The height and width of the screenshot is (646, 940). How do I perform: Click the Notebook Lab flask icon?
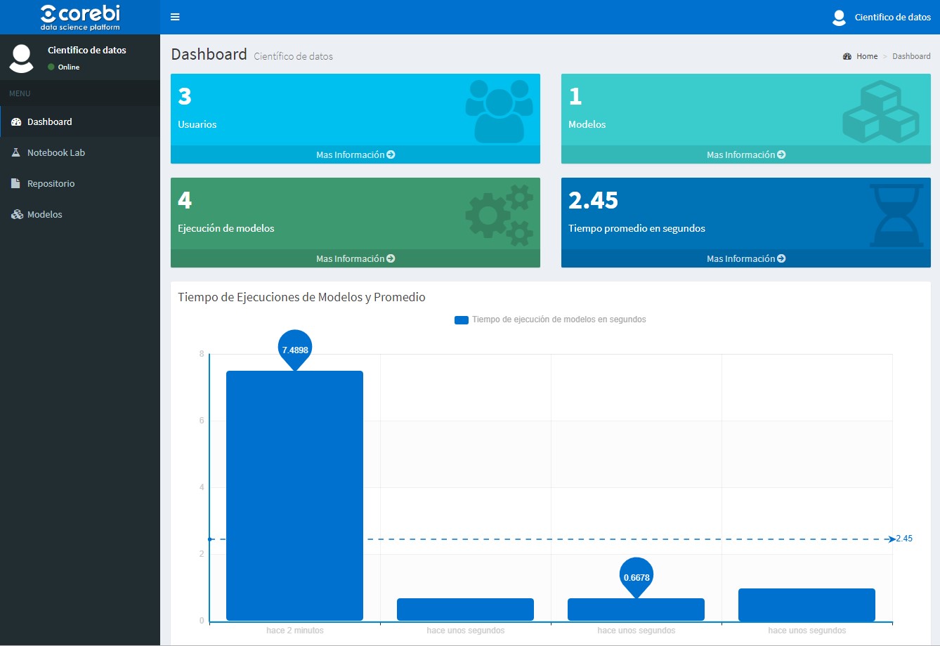[x=16, y=152]
